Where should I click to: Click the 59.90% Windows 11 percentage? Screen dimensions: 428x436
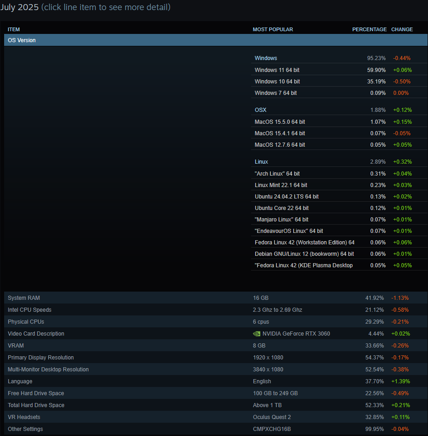[x=376, y=70]
